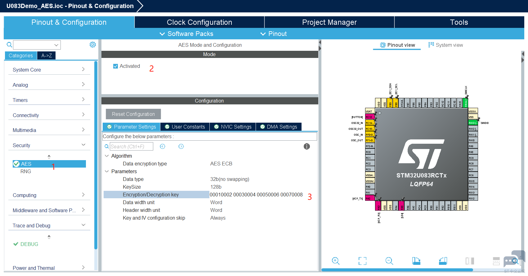
Task: Click the AES ECB encryption type value
Action: pyautogui.click(x=221, y=164)
